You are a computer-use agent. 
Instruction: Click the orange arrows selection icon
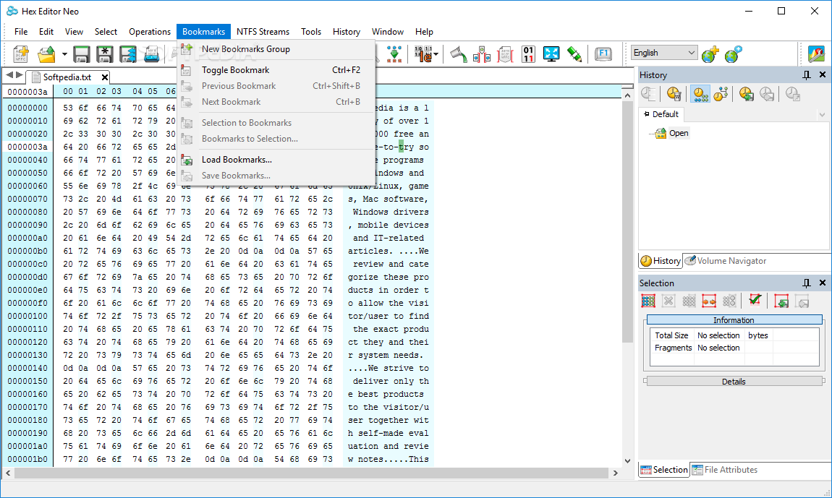click(709, 301)
